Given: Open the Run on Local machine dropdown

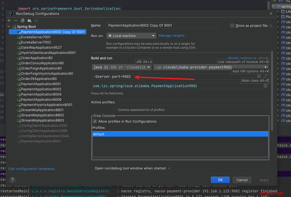Looking at the screenshot, I should click(131, 36).
